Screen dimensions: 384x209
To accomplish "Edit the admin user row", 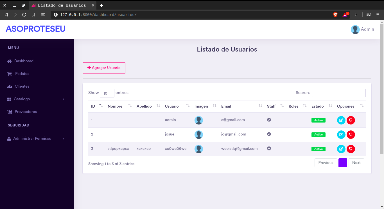I will click(x=341, y=120).
